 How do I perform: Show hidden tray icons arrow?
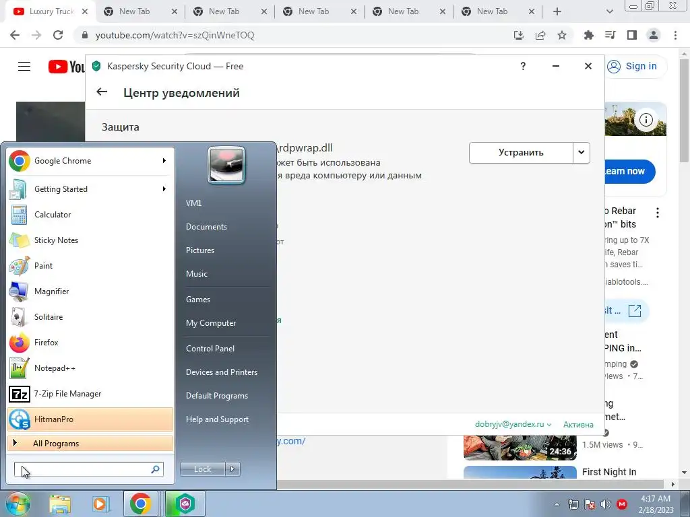tap(557, 504)
